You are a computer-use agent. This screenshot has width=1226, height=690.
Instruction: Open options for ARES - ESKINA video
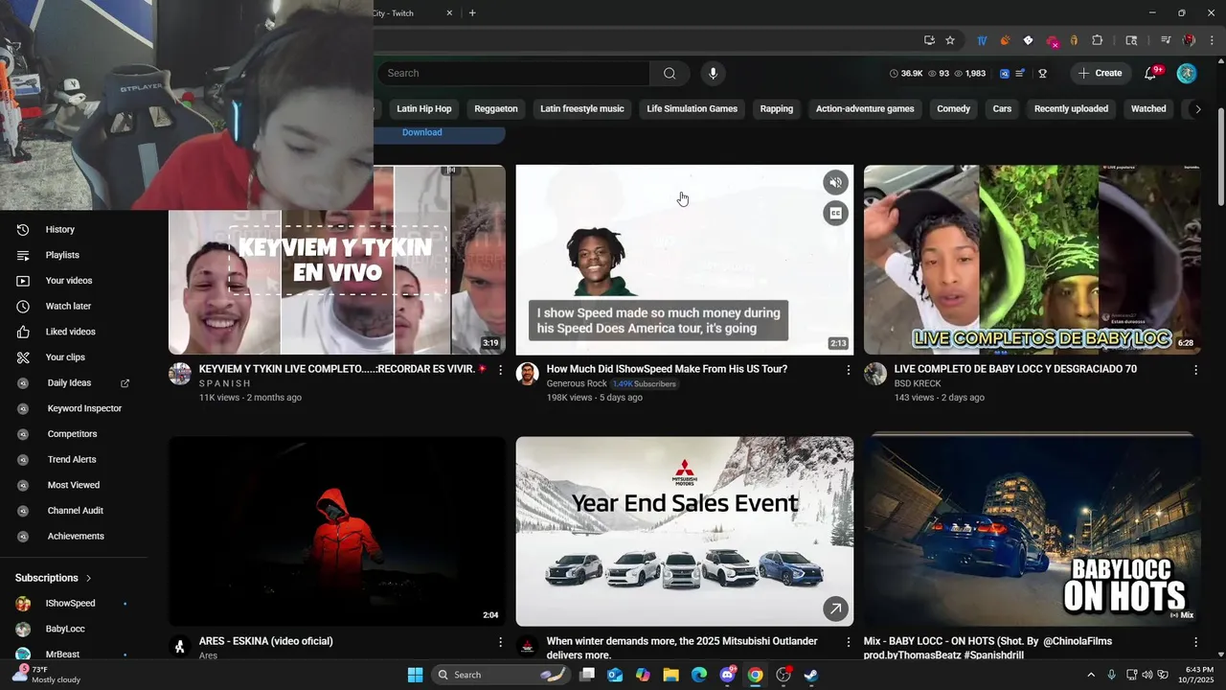(x=500, y=642)
